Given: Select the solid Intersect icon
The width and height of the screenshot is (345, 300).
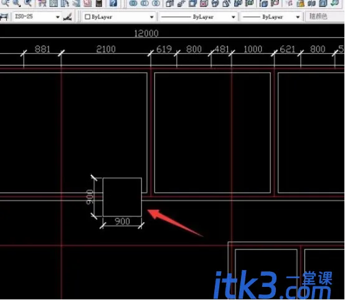Looking at the screenshot, I should [x=156, y=3].
